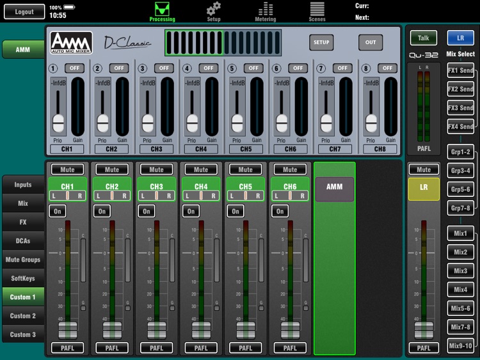This screenshot has height=360, width=480.
Task: Turn on AMM channel 2 OFF toggle
Action: [119, 68]
